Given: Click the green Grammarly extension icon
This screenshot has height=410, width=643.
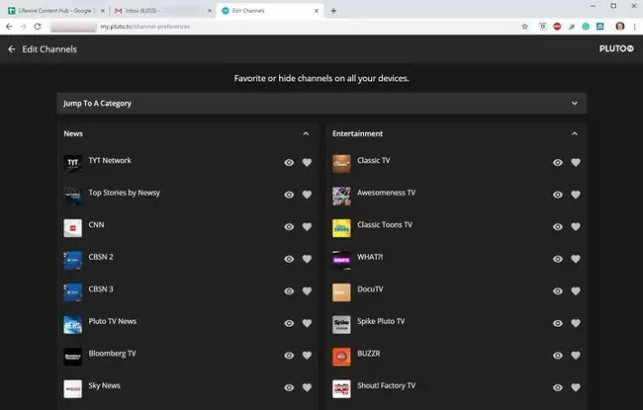Looking at the screenshot, I should point(586,27).
